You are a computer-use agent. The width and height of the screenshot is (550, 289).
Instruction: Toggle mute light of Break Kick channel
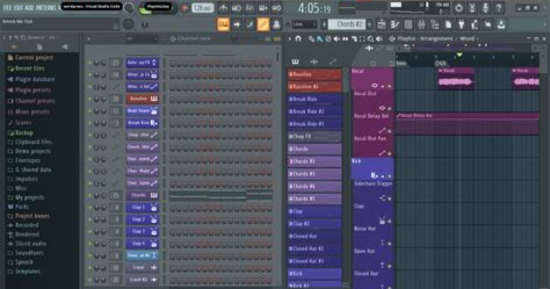coord(90,123)
